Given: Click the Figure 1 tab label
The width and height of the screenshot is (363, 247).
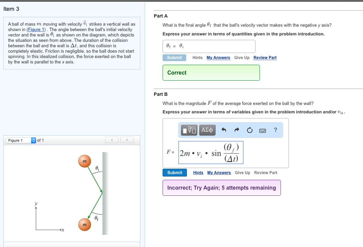Looking at the screenshot, I should [15, 140].
